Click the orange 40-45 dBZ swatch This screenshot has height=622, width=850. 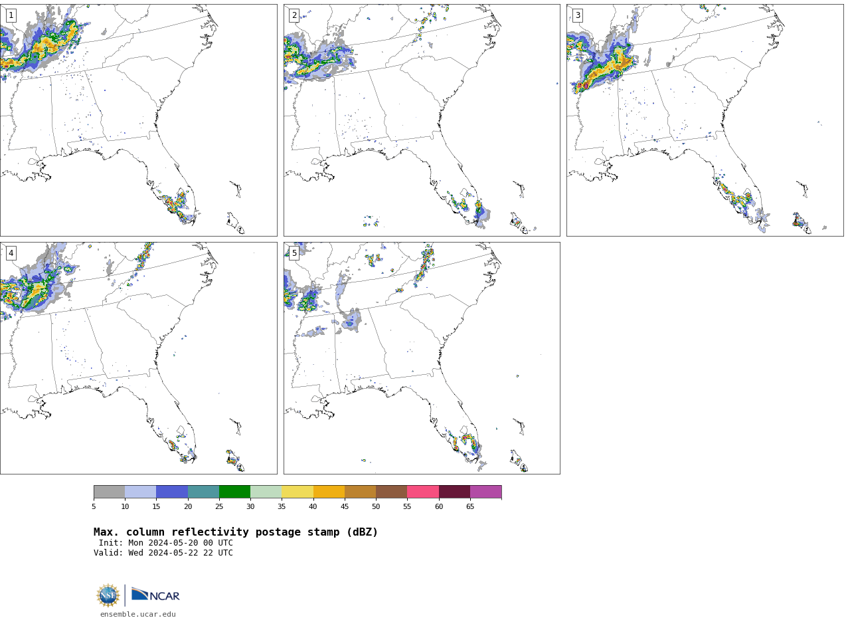click(329, 492)
